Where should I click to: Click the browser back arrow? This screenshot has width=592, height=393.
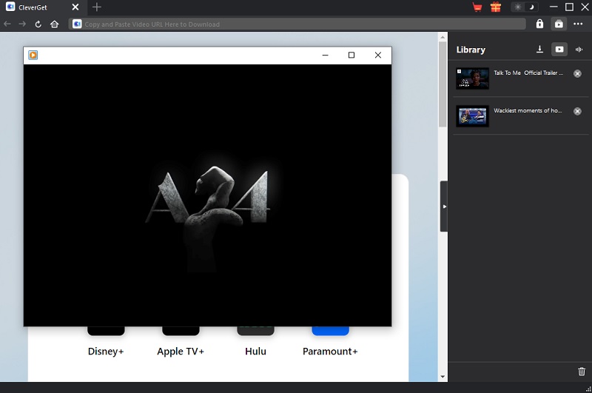[7, 24]
